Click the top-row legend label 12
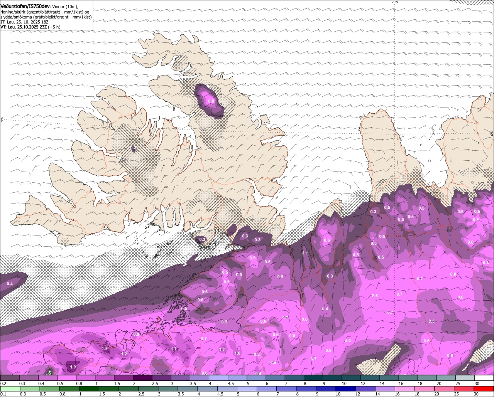Screen dimensions: 494x397 (363, 384)
